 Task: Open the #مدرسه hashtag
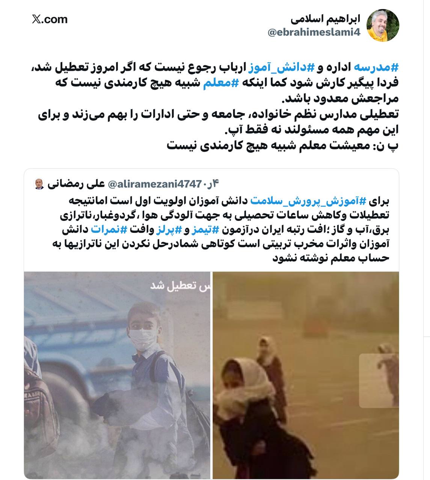[x=376, y=68]
